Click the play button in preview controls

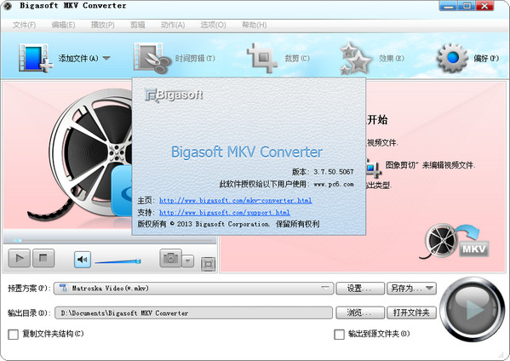click(20, 258)
